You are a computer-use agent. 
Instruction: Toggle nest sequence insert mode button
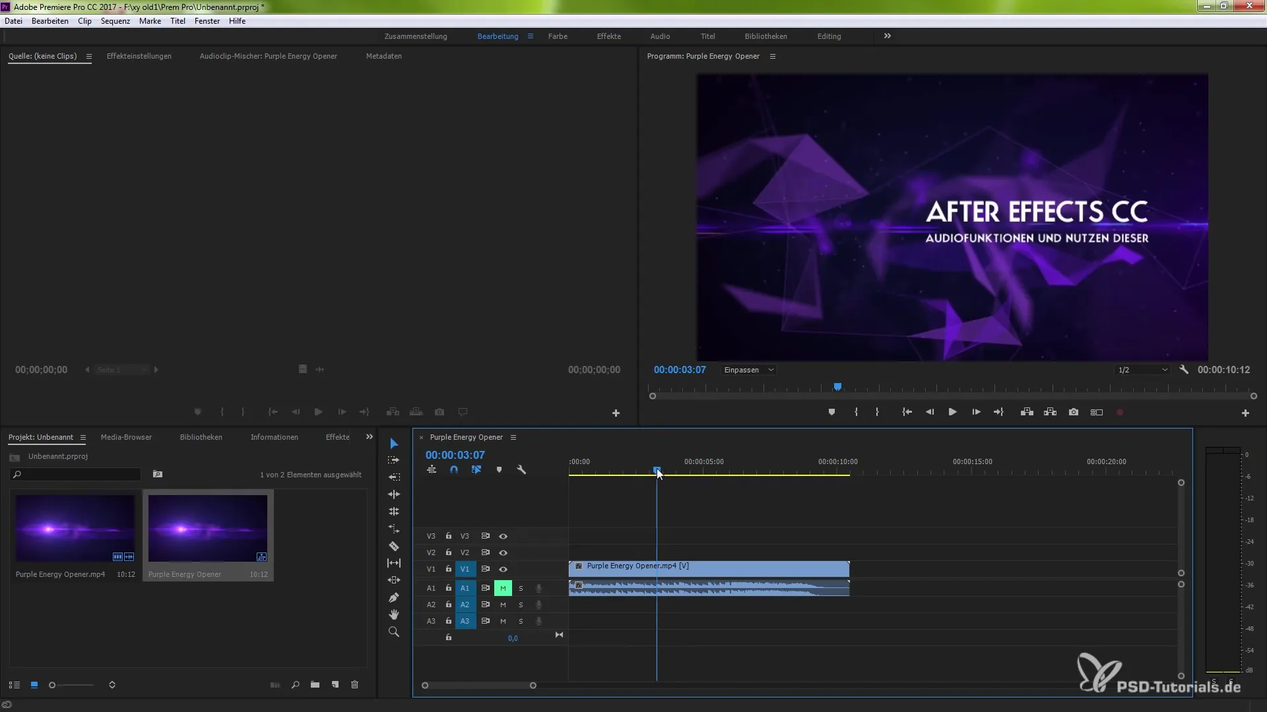432,470
